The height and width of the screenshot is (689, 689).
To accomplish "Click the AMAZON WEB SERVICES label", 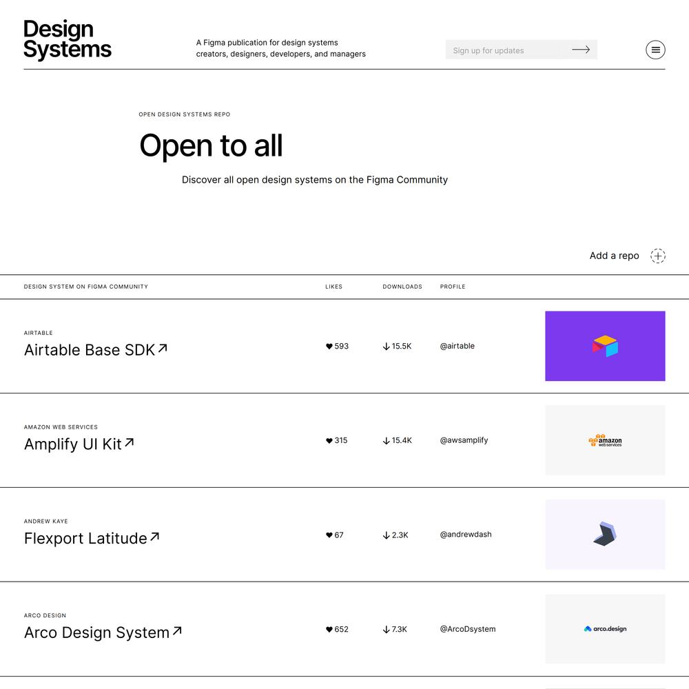I will coord(61,427).
